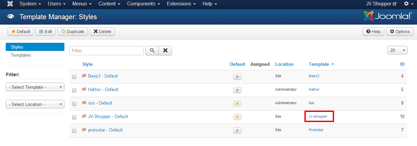
Task: Click the search magnifier button
Action: [152, 50]
